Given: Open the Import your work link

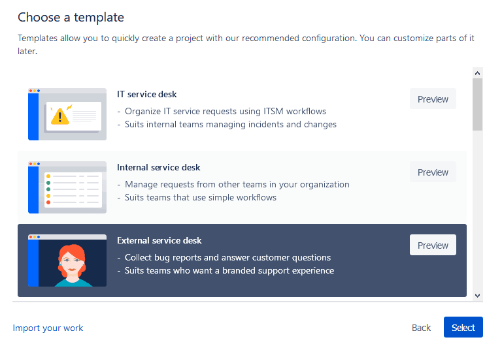Looking at the screenshot, I should pos(48,328).
